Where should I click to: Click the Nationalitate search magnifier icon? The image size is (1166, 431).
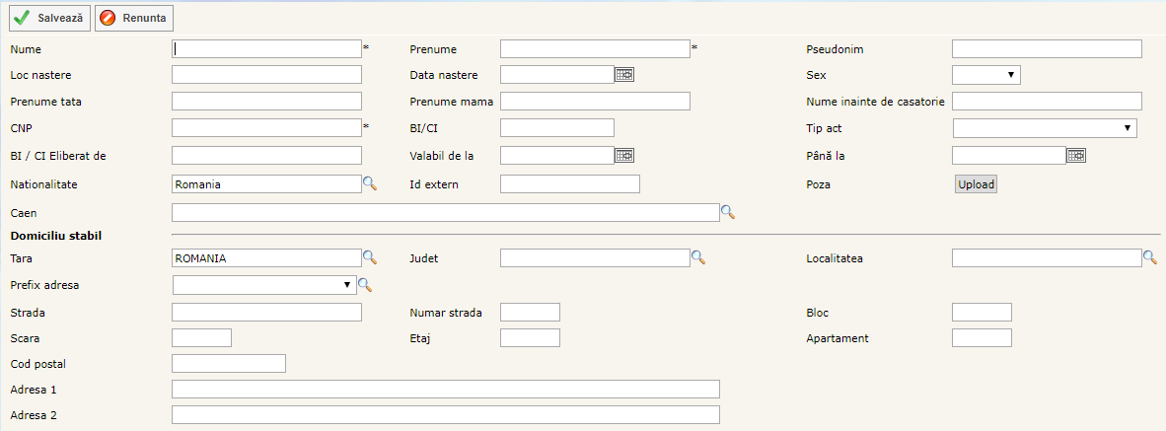point(370,183)
